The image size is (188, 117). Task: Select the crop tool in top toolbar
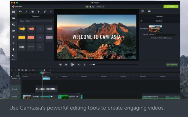(93, 6)
